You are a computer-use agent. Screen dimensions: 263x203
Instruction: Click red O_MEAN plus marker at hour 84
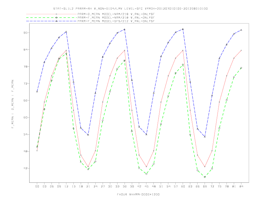[x=241, y=50]
